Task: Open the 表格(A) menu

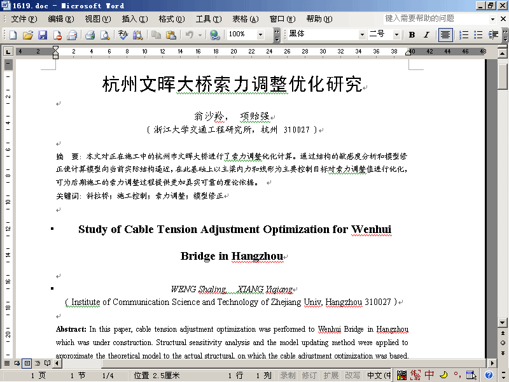Action: click(246, 19)
